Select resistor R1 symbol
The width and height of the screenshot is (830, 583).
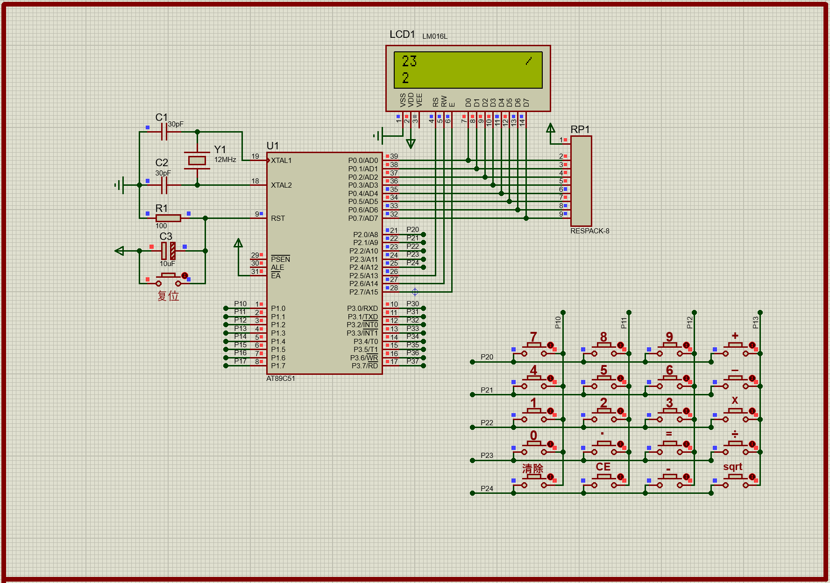click(168, 218)
